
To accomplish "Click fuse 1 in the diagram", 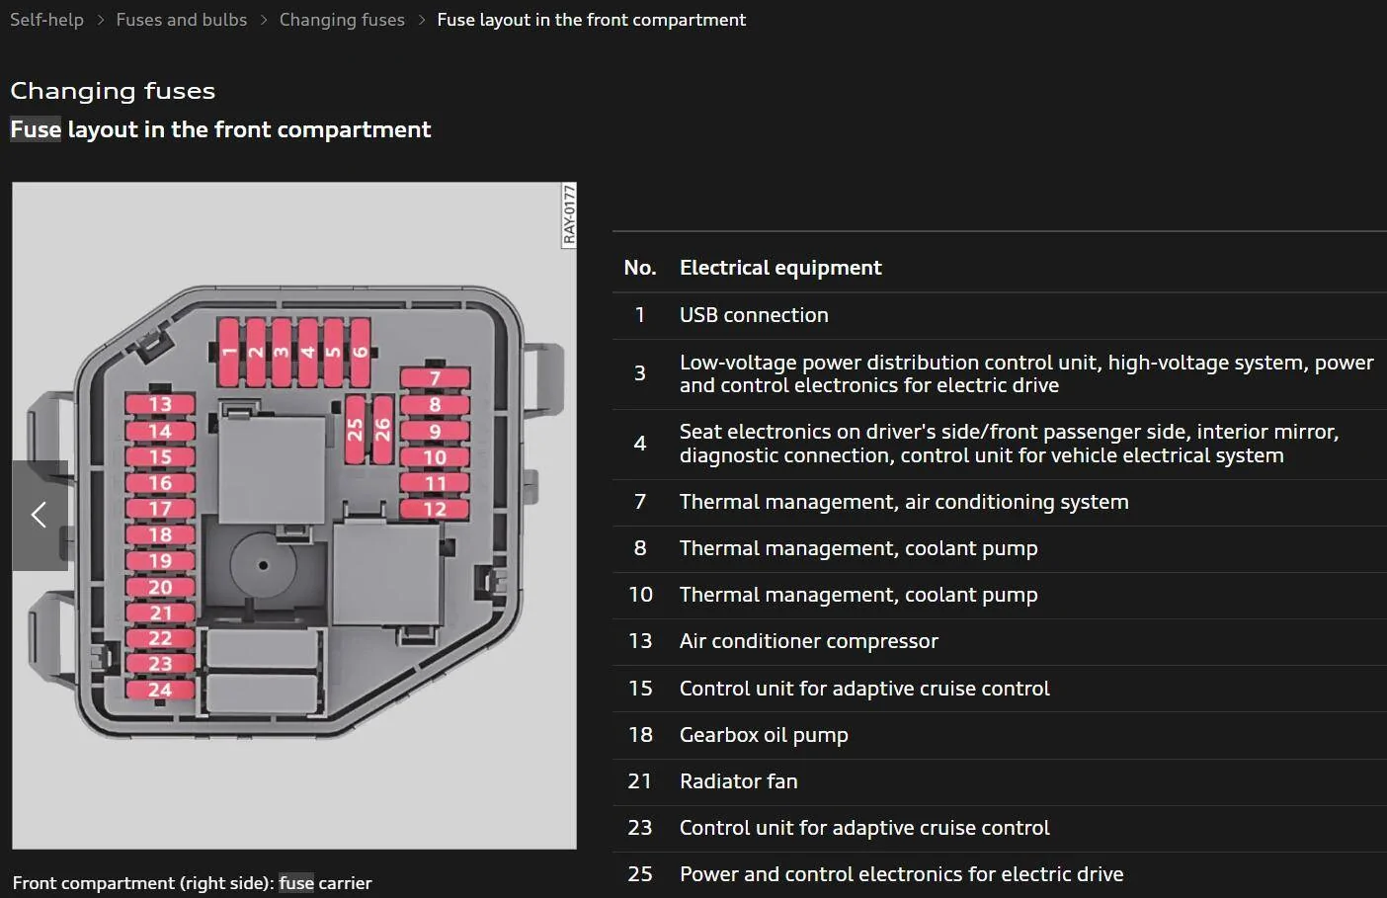I will 229,352.
